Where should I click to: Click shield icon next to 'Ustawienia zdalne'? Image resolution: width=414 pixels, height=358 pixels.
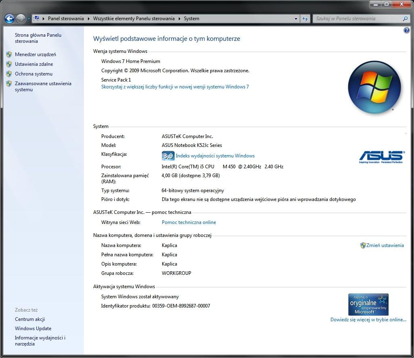(9, 64)
